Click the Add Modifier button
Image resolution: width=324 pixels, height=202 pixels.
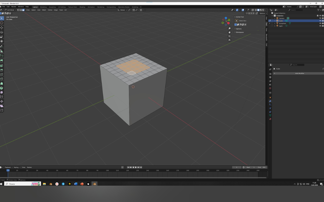coord(299,73)
